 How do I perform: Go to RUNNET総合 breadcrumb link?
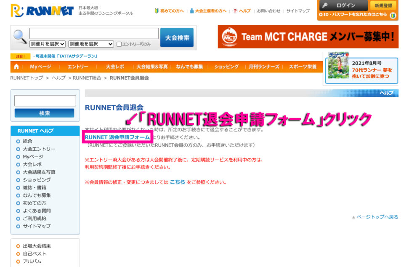(87, 78)
